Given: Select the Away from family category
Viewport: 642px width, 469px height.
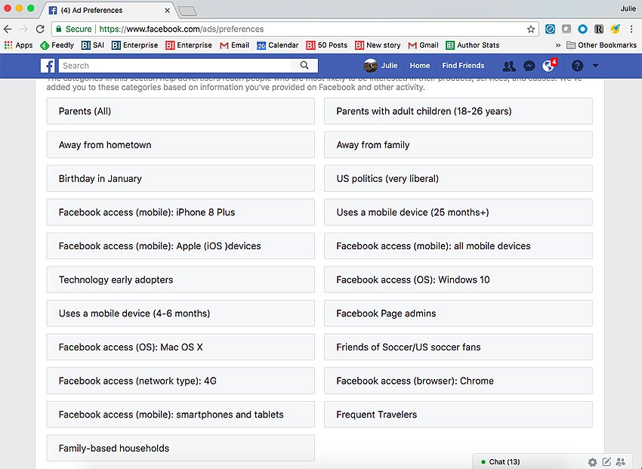Looking at the screenshot, I should click(x=458, y=144).
